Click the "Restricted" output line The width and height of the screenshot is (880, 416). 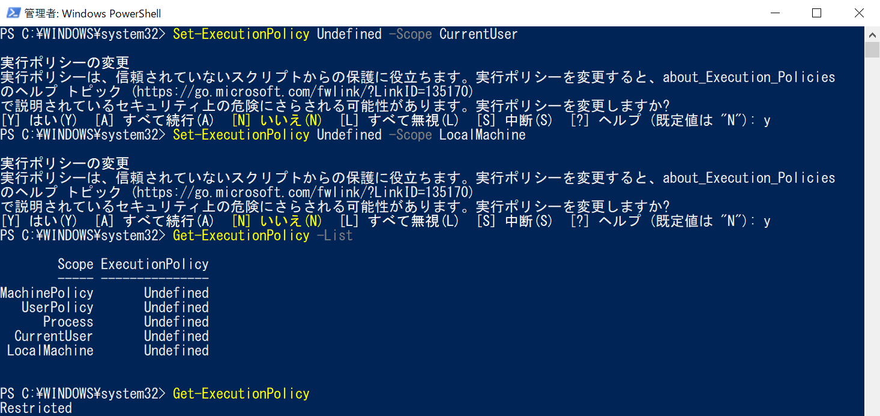pyautogui.click(x=36, y=408)
